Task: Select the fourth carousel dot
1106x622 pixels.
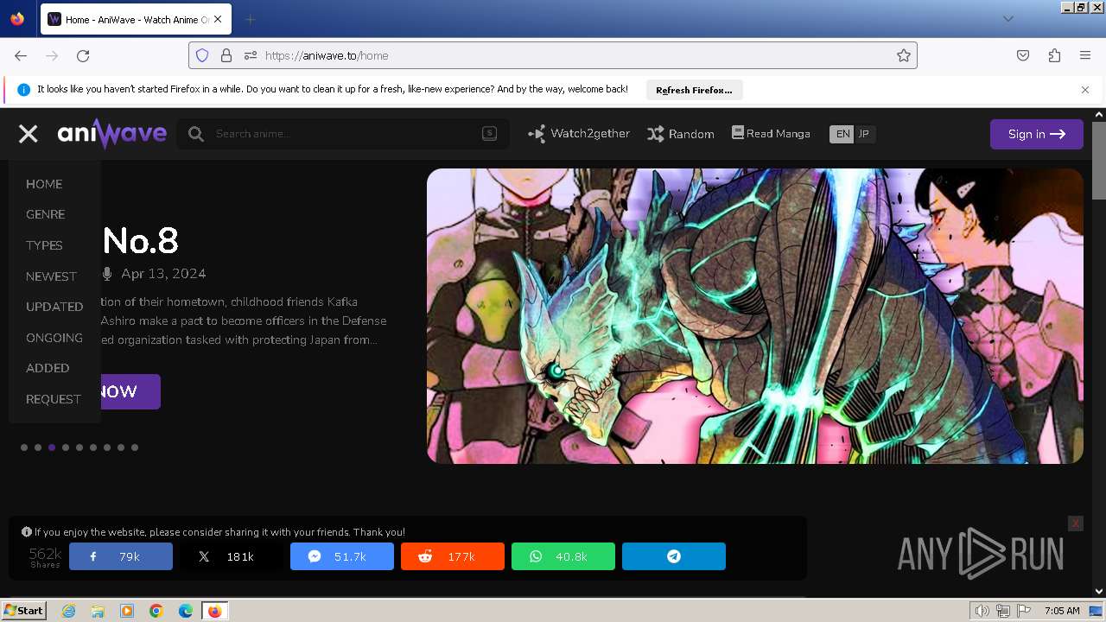Action: [66, 447]
